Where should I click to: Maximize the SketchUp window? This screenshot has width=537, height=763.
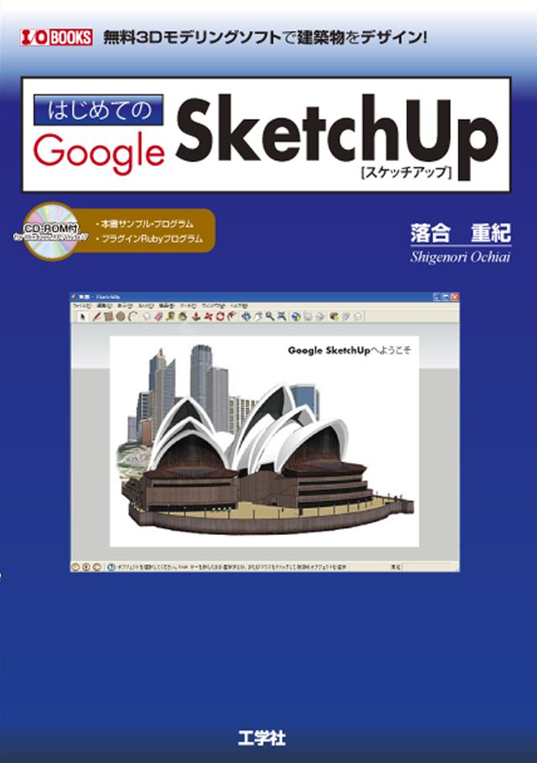tap(446, 297)
